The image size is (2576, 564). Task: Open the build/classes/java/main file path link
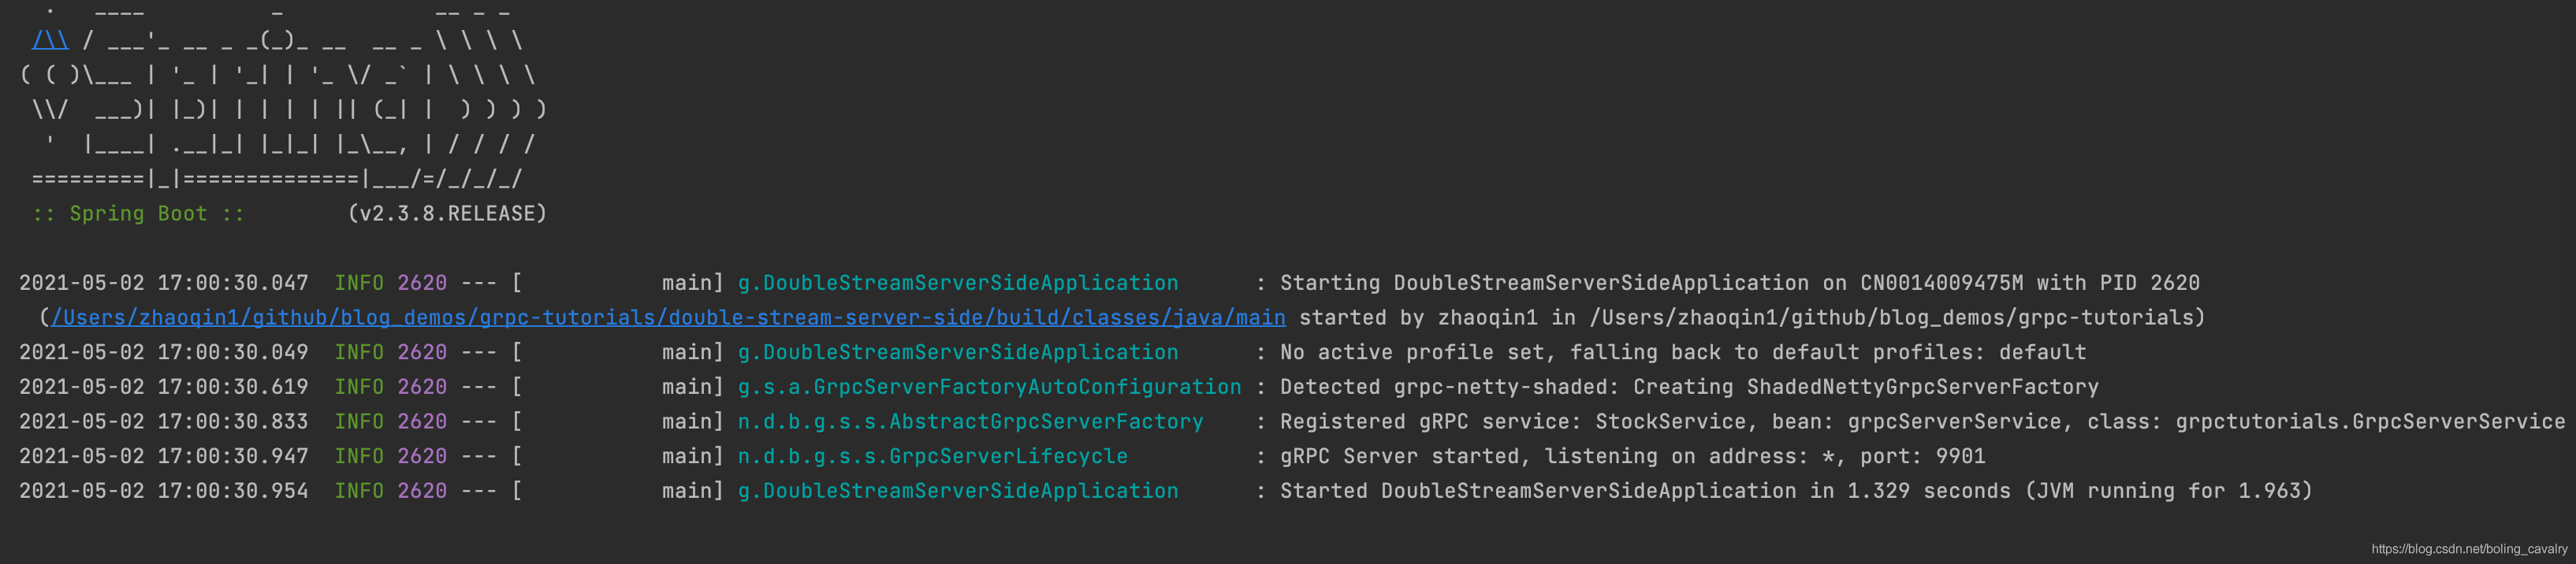[x=668, y=318]
